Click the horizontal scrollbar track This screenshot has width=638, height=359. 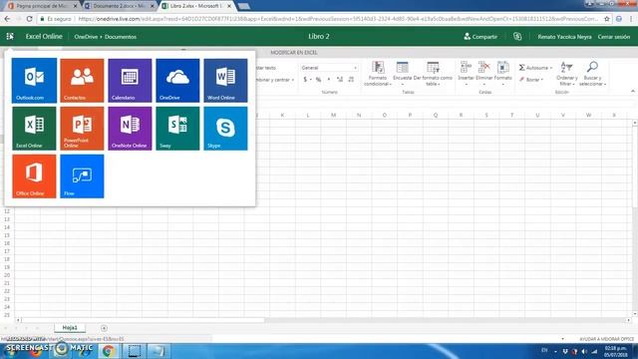point(446,320)
